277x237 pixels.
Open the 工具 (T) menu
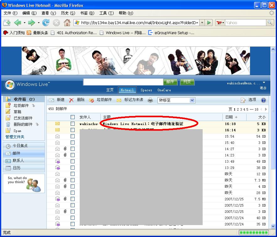click(106, 13)
